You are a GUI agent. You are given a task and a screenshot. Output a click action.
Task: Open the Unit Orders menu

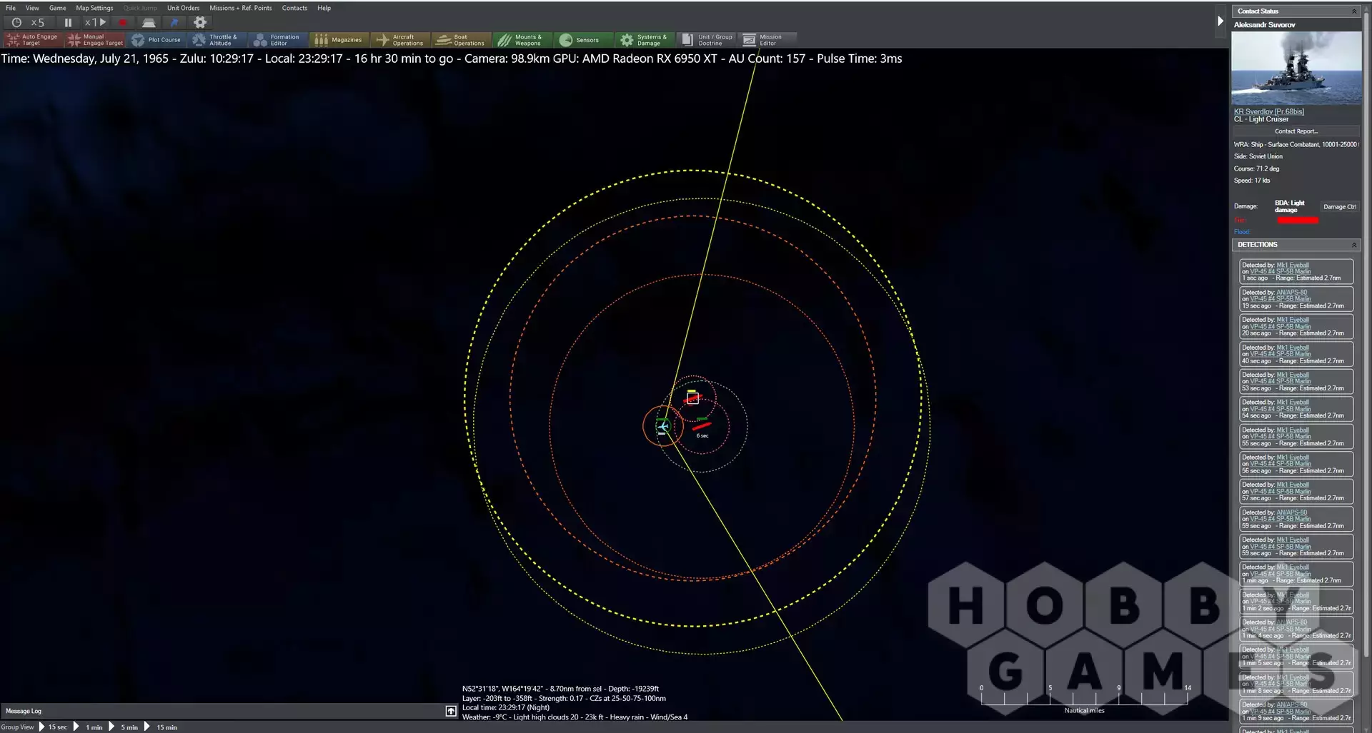[x=183, y=8]
